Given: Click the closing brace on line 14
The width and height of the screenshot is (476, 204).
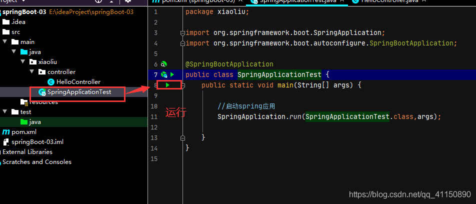Looking at the screenshot, I should tap(187, 148).
